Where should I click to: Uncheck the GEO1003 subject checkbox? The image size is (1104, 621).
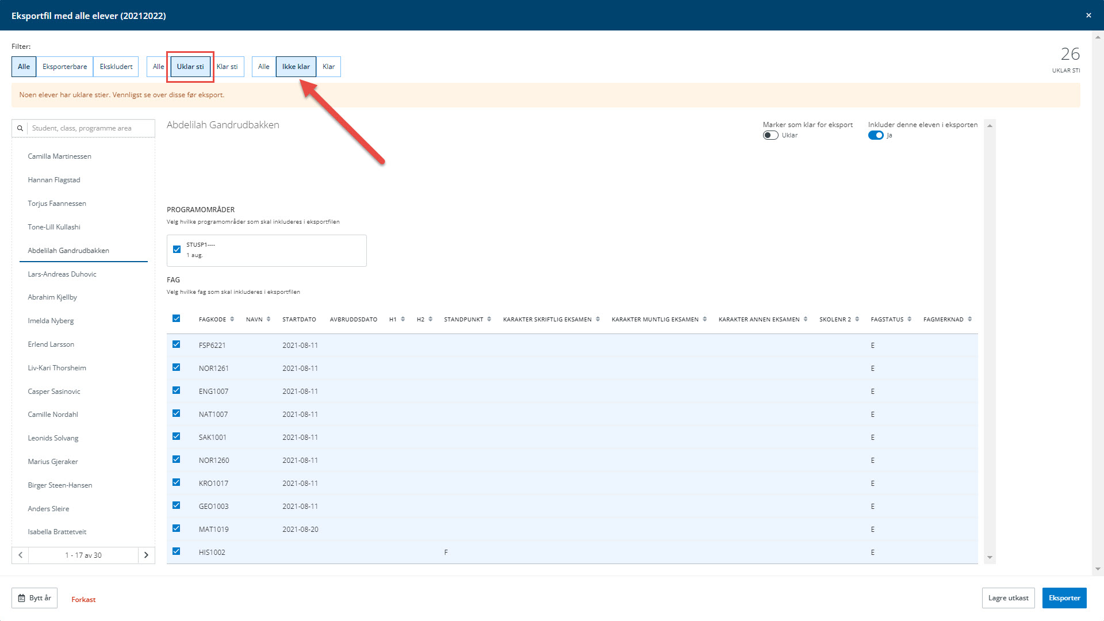177,505
